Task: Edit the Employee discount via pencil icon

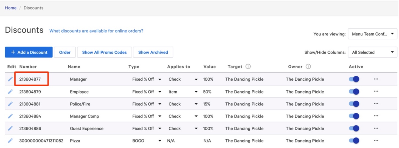Action: tap(10, 92)
